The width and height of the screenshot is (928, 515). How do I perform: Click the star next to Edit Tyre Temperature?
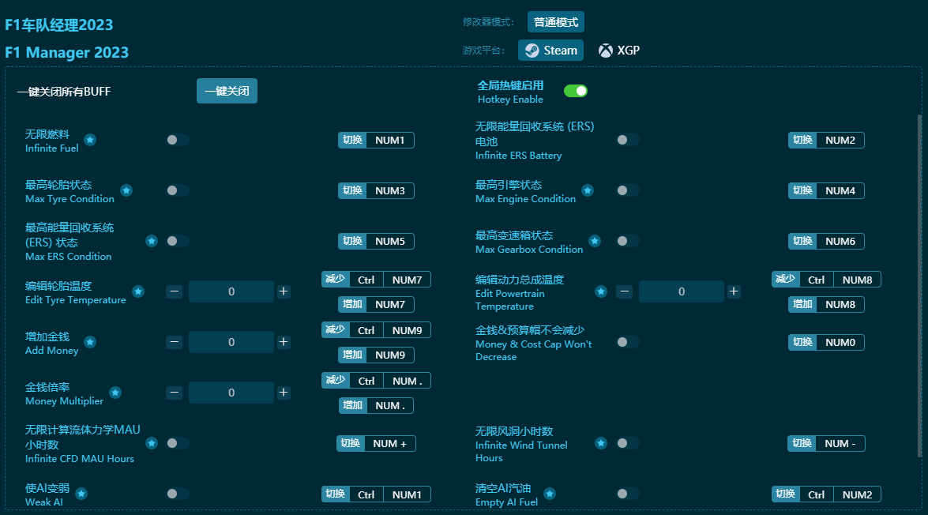point(137,291)
